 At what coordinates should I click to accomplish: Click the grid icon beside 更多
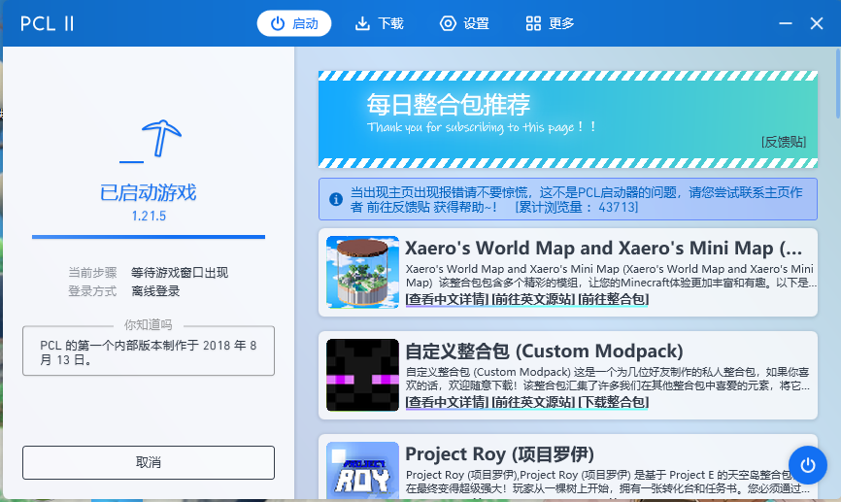coord(533,23)
